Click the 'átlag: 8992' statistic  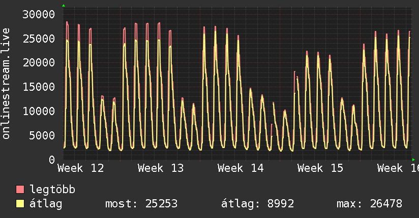point(257,204)
